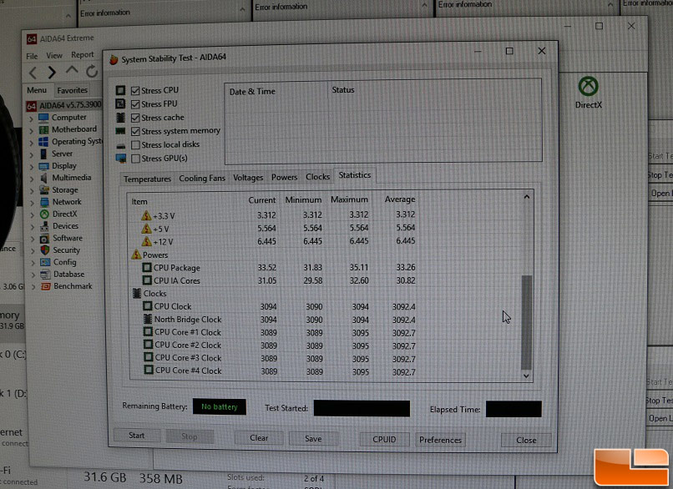Select the Benchmark icon in the AIDA64 tree
673x489 pixels.
tap(45, 286)
